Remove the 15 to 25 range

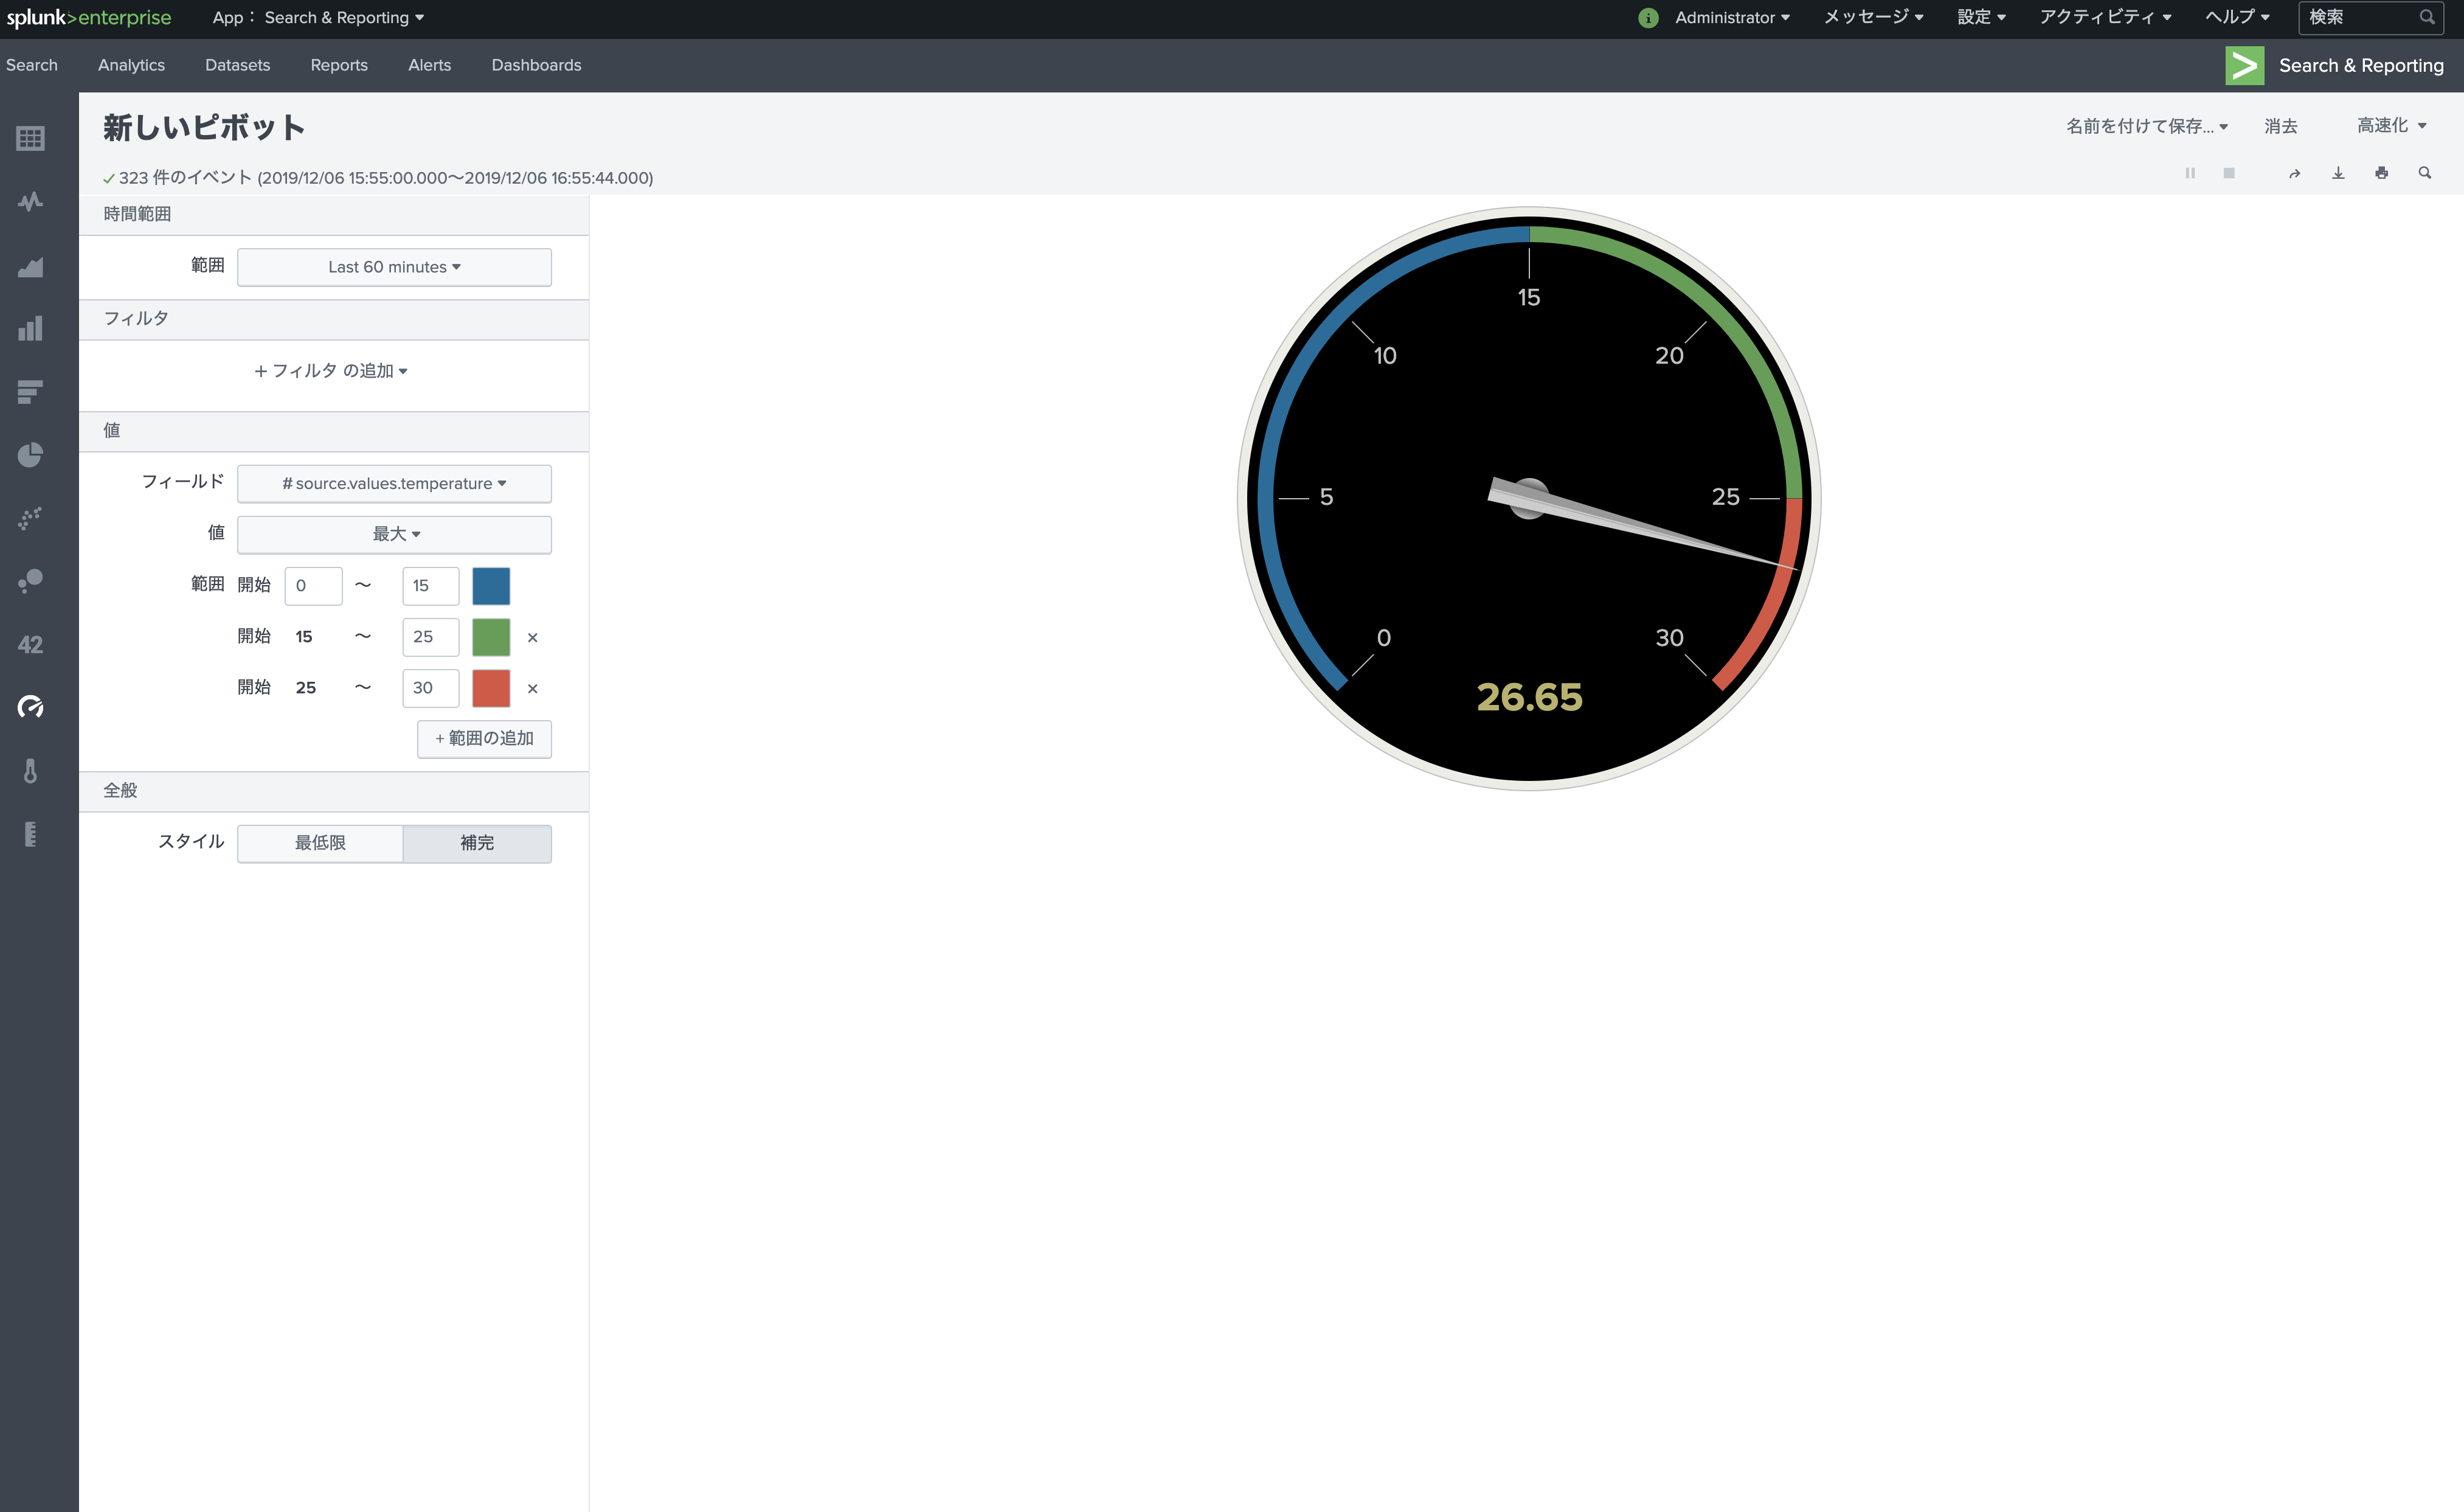[x=532, y=638]
